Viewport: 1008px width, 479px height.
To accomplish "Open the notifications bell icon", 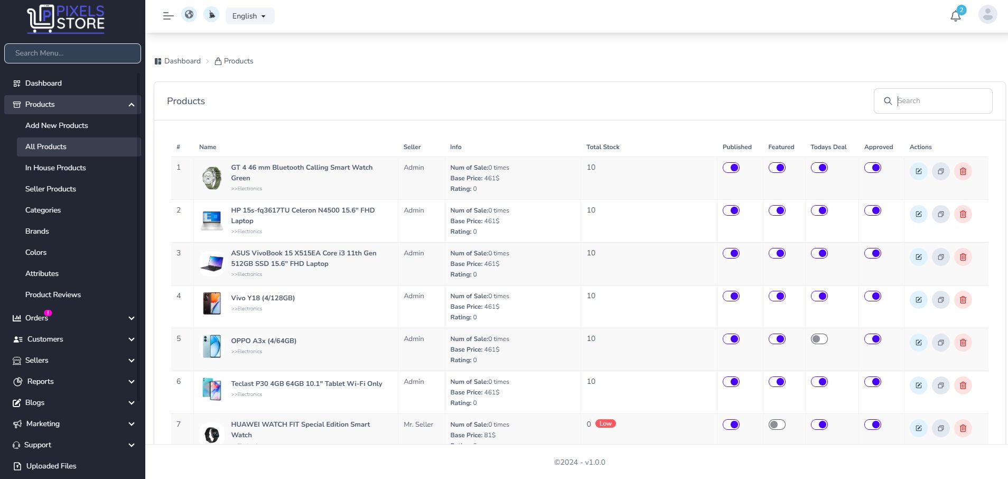I will (955, 16).
